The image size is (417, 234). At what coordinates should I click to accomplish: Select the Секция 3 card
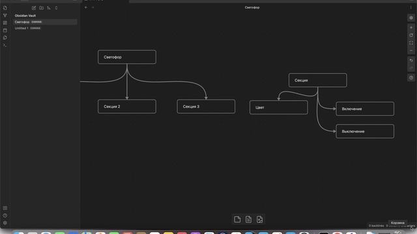206,107
